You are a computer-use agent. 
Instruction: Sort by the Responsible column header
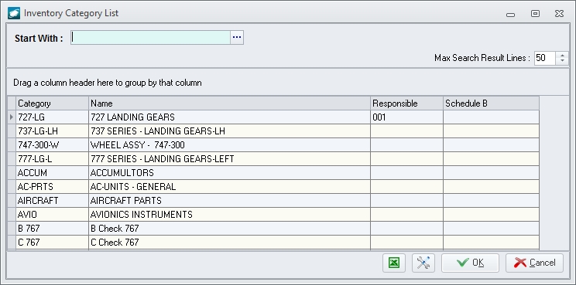[x=406, y=103]
